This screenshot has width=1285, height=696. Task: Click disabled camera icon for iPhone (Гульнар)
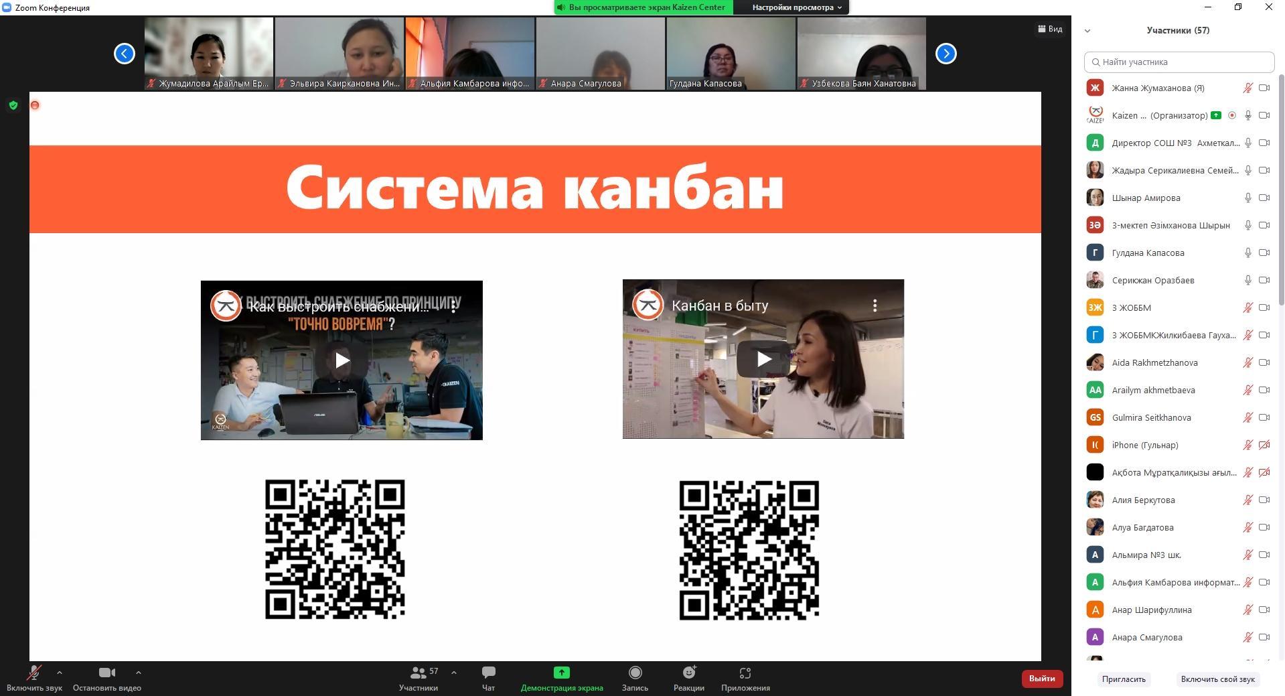(1264, 445)
